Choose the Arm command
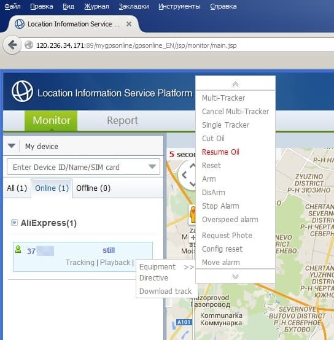Screen dimensions: 334x340 pos(209,179)
